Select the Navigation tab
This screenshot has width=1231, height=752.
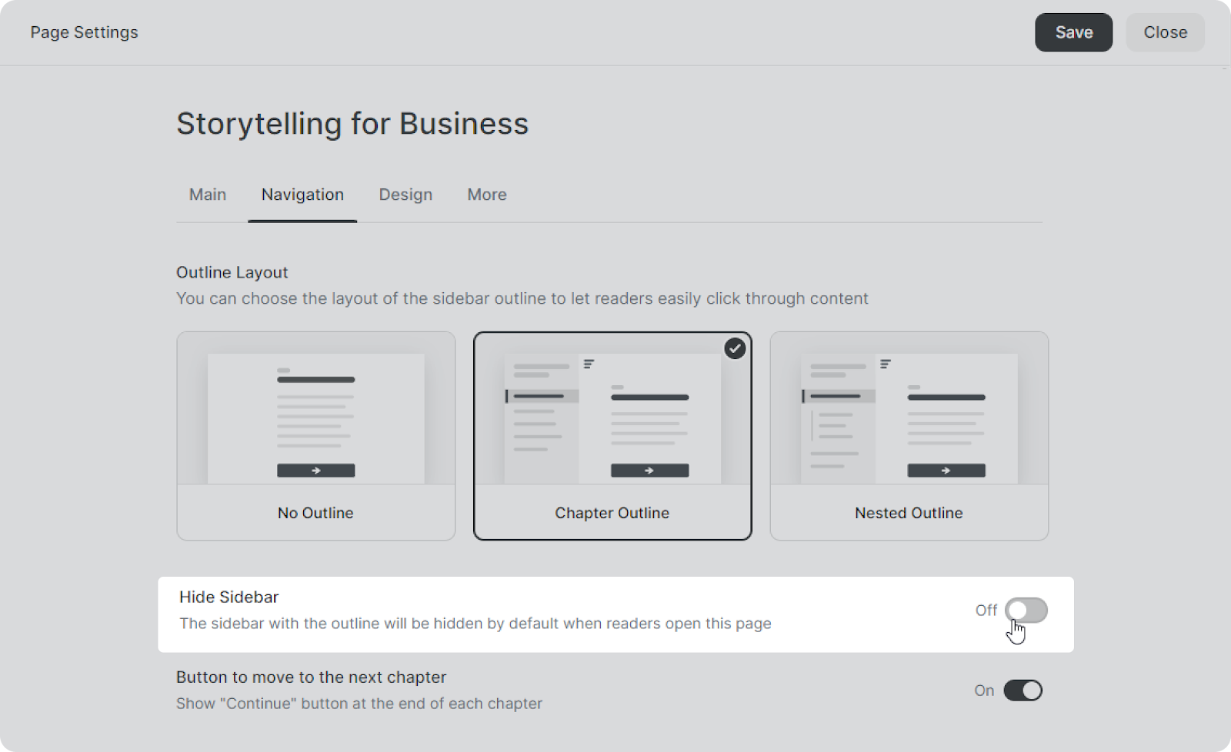tap(302, 195)
